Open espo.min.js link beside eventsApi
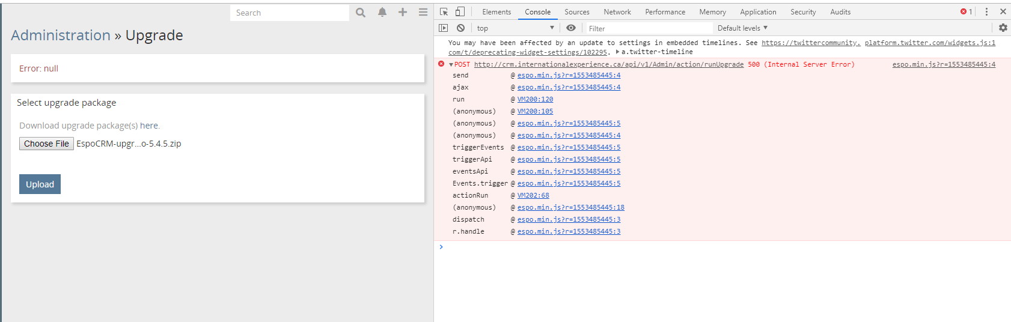This screenshot has width=1011, height=322. tap(569, 171)
